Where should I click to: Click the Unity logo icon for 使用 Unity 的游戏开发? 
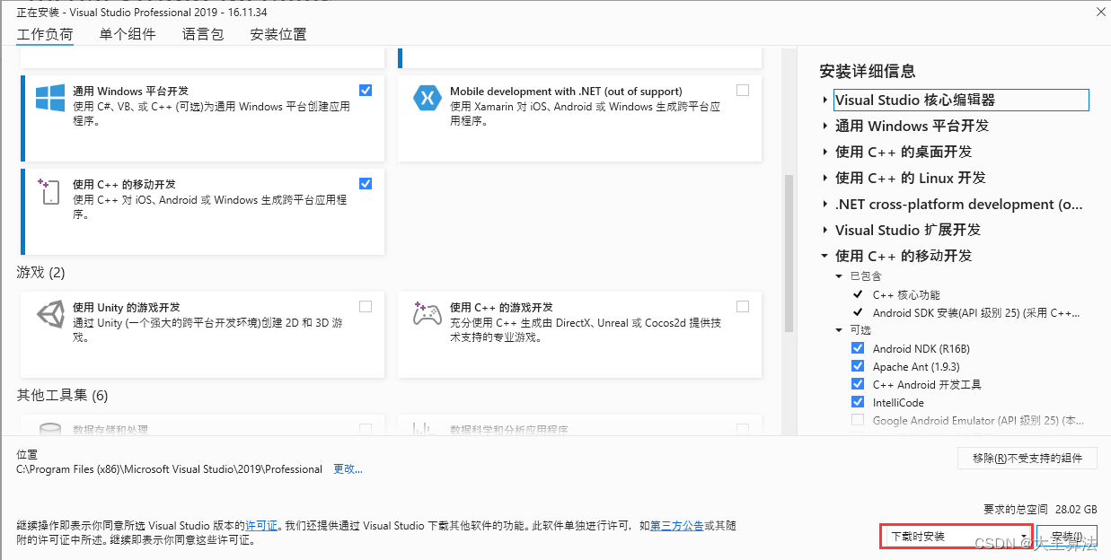(49, 313)
